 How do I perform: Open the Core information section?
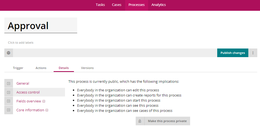[30, 110]
